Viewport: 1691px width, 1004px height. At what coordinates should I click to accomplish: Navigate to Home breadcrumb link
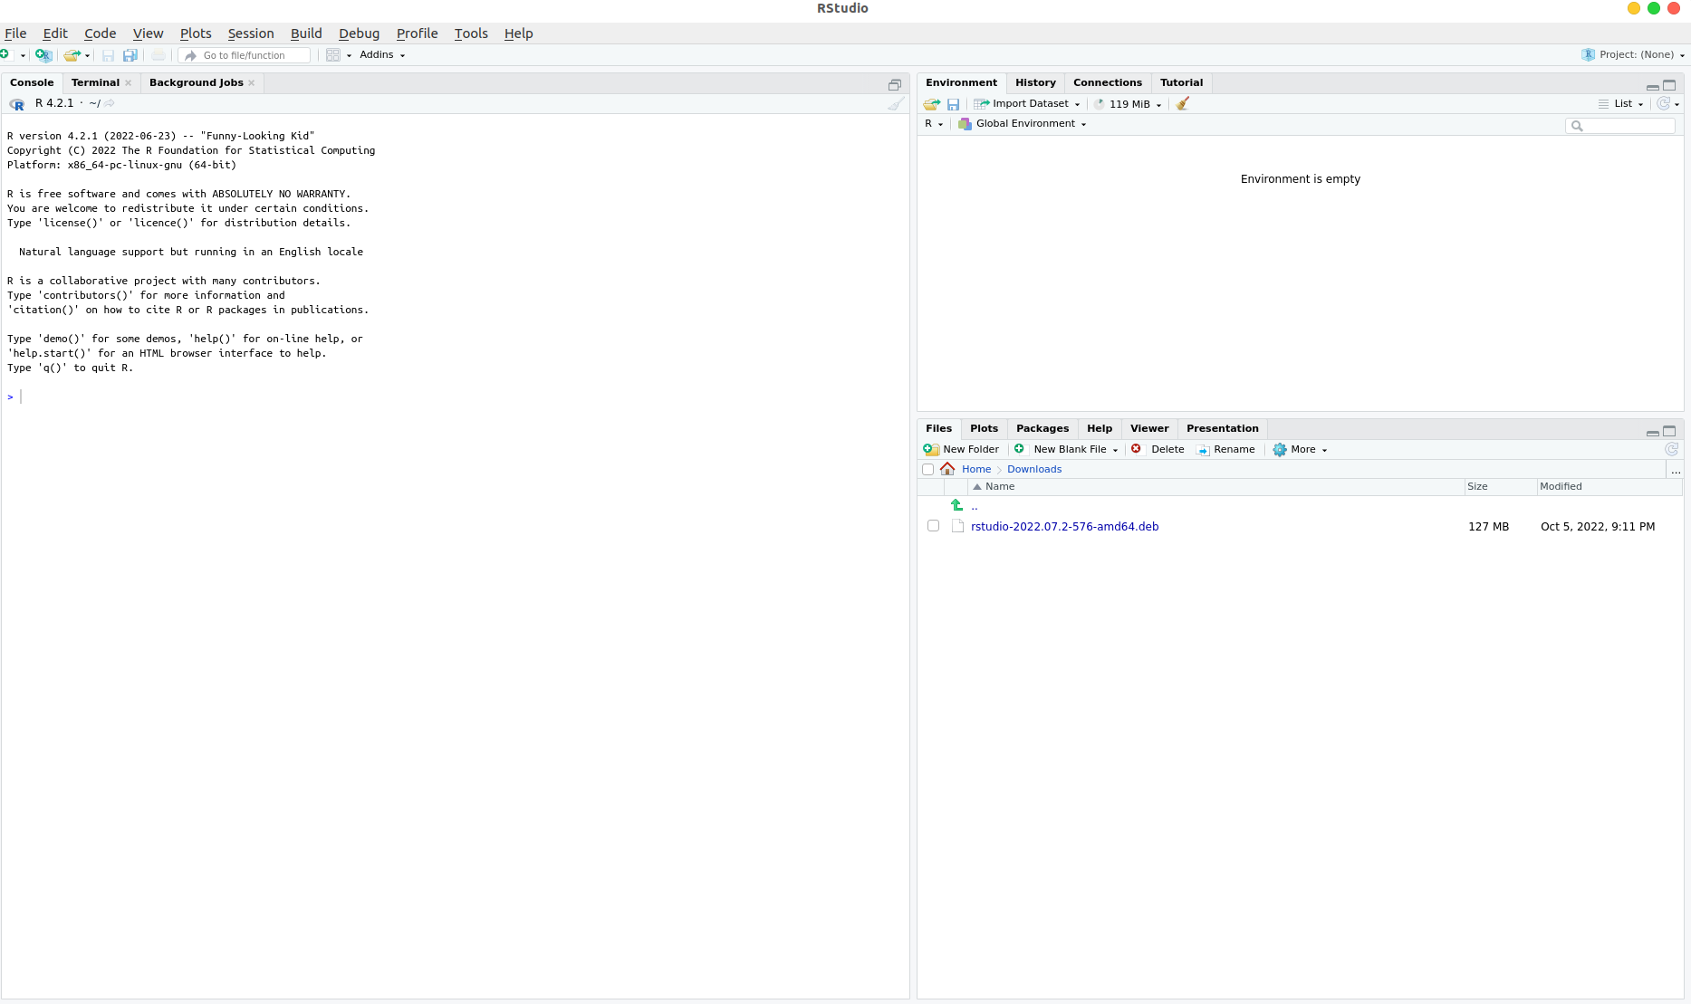pyautogui.click(x=976, y=469)
